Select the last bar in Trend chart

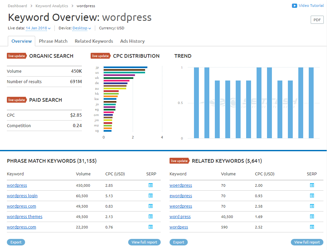[311, 103]
